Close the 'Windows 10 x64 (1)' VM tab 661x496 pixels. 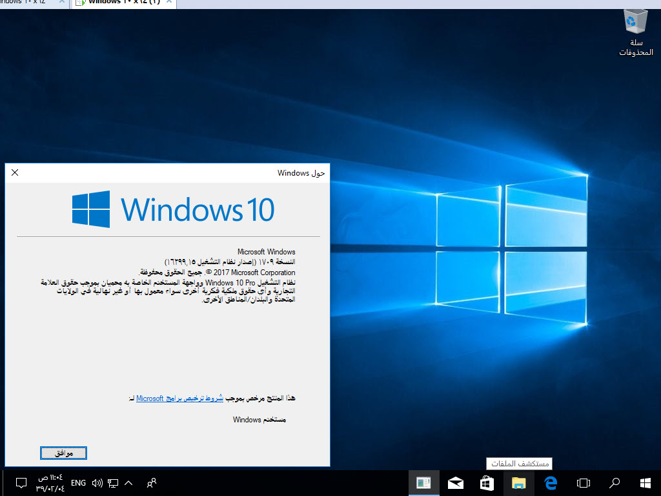click(x=169, y=2)
